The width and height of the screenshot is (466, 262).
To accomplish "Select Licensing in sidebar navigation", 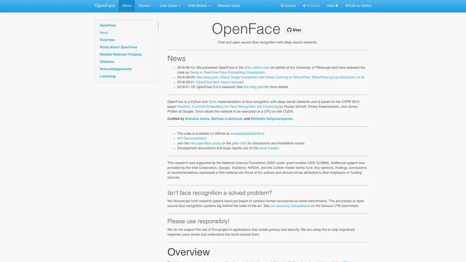I will [x=108, y=76].
